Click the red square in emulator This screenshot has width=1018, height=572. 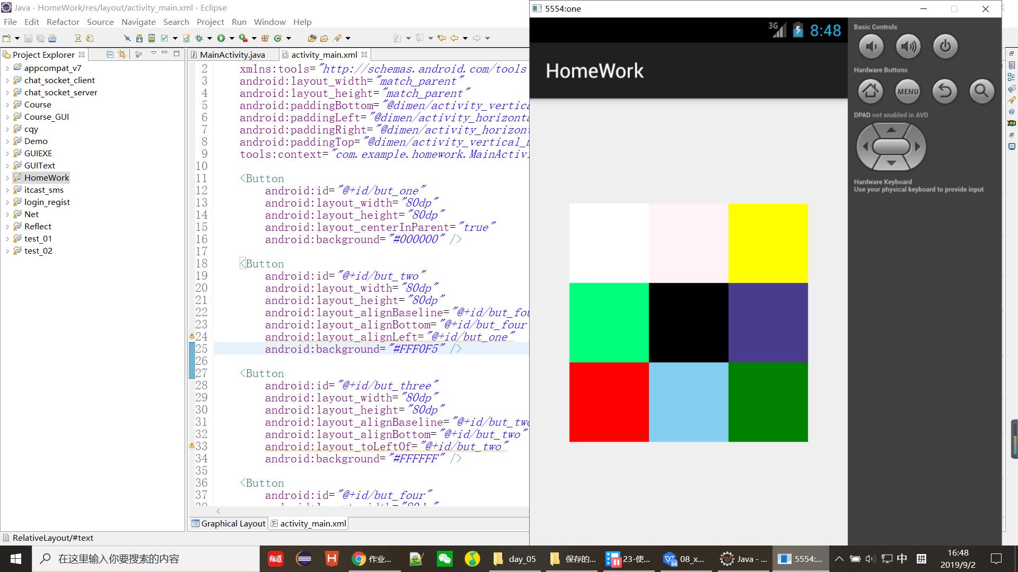[x=609, y=402]
